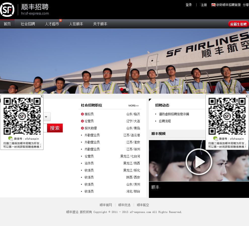Open the dropdown arrow beside search
The width and height of the screenshot is (249, 226).
(x=46, y=117)
